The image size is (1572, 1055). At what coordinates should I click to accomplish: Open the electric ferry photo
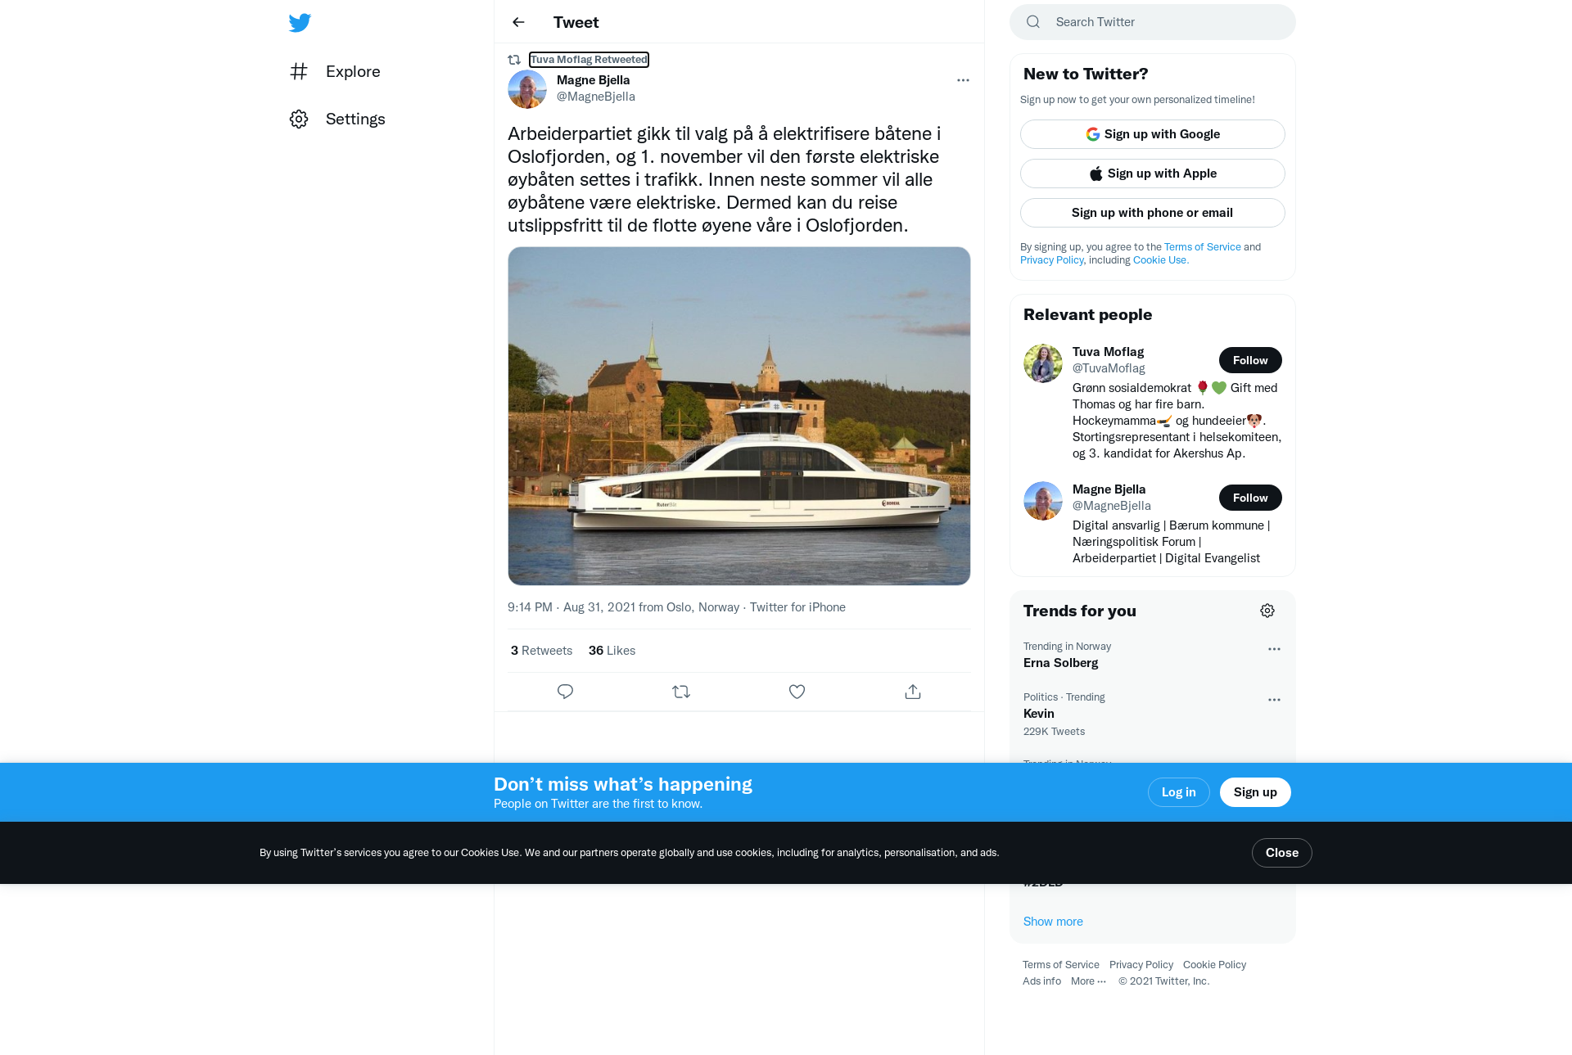pyautogui.click(x=739, y=416)
